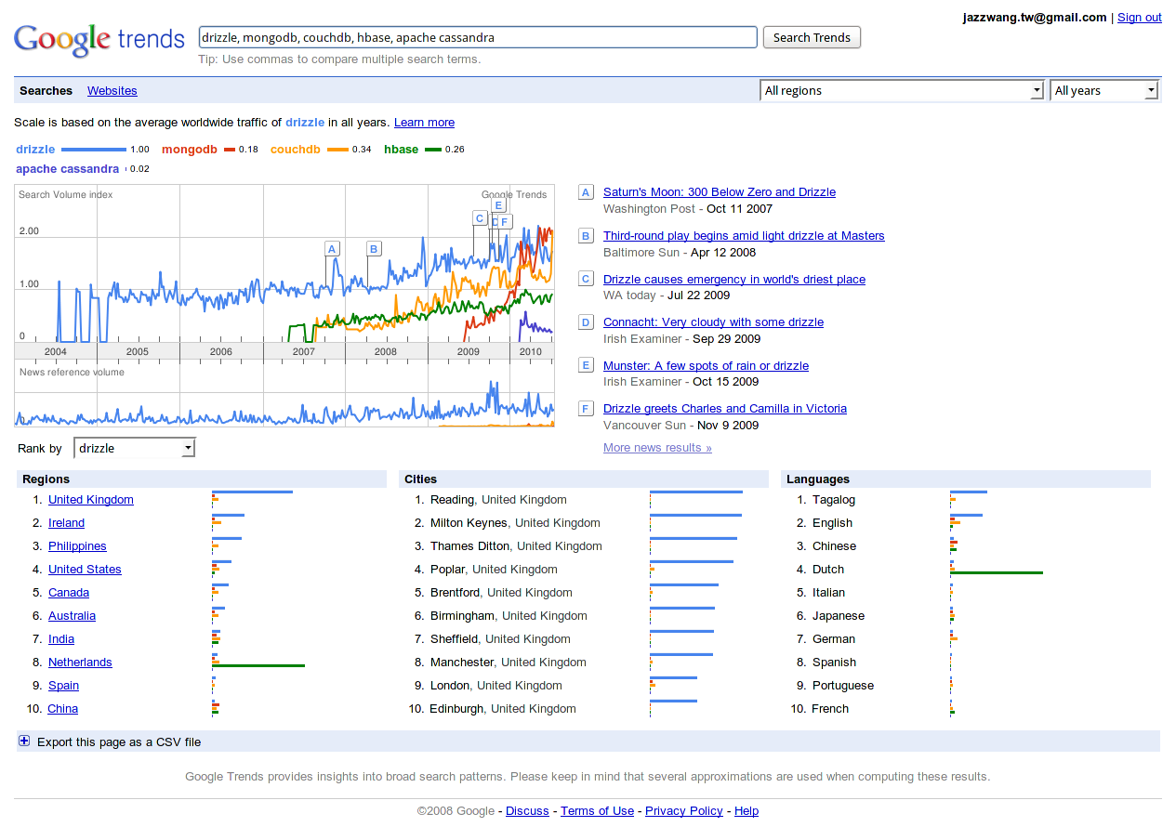The image size is (1176, 840).
Task: Open Canada region link
Action: click(x=69, y=593)
